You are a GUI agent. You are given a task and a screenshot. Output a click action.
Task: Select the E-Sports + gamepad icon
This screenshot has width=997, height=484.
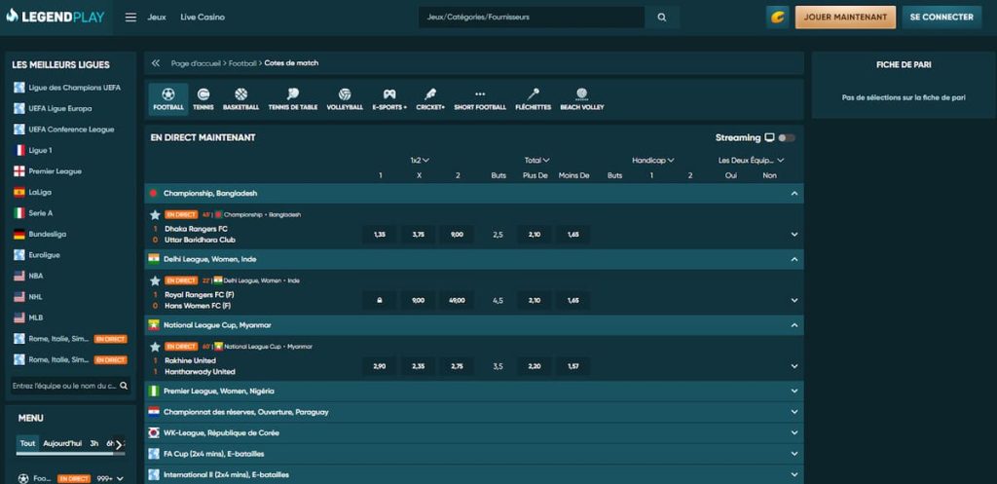[389, 99]
